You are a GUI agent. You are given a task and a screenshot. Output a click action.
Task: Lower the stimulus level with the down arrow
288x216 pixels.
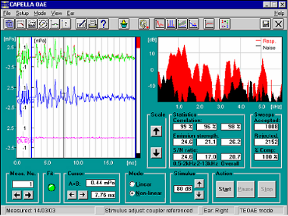pyautogui.click(x=199, y=195)
